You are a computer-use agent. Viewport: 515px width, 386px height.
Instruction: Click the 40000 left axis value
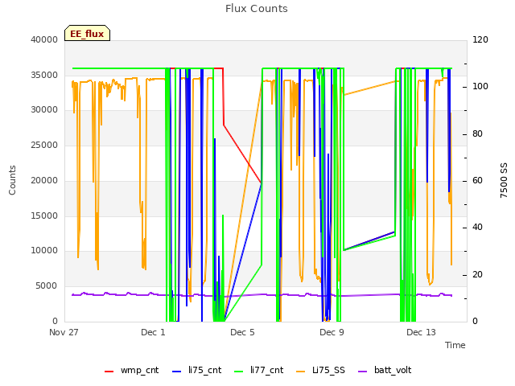pyautogui.click(x=44, y=39)
